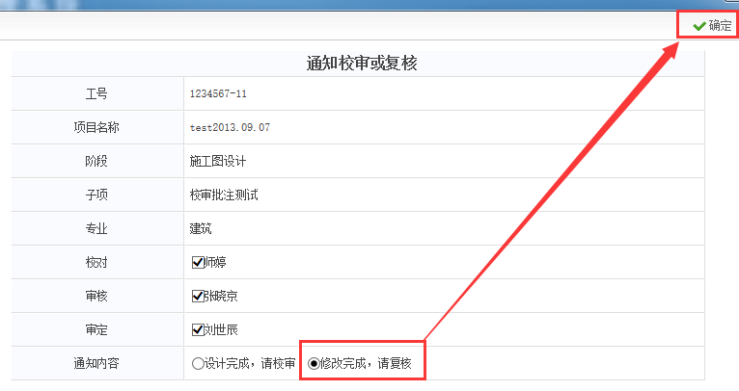This screenshot has height=391, width=739.
Task: Click the 建筑 discipline value
Action: 201,228
